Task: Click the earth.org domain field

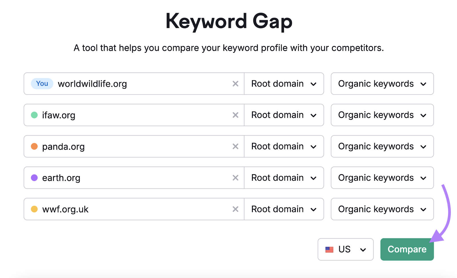Action: (129, 178)
